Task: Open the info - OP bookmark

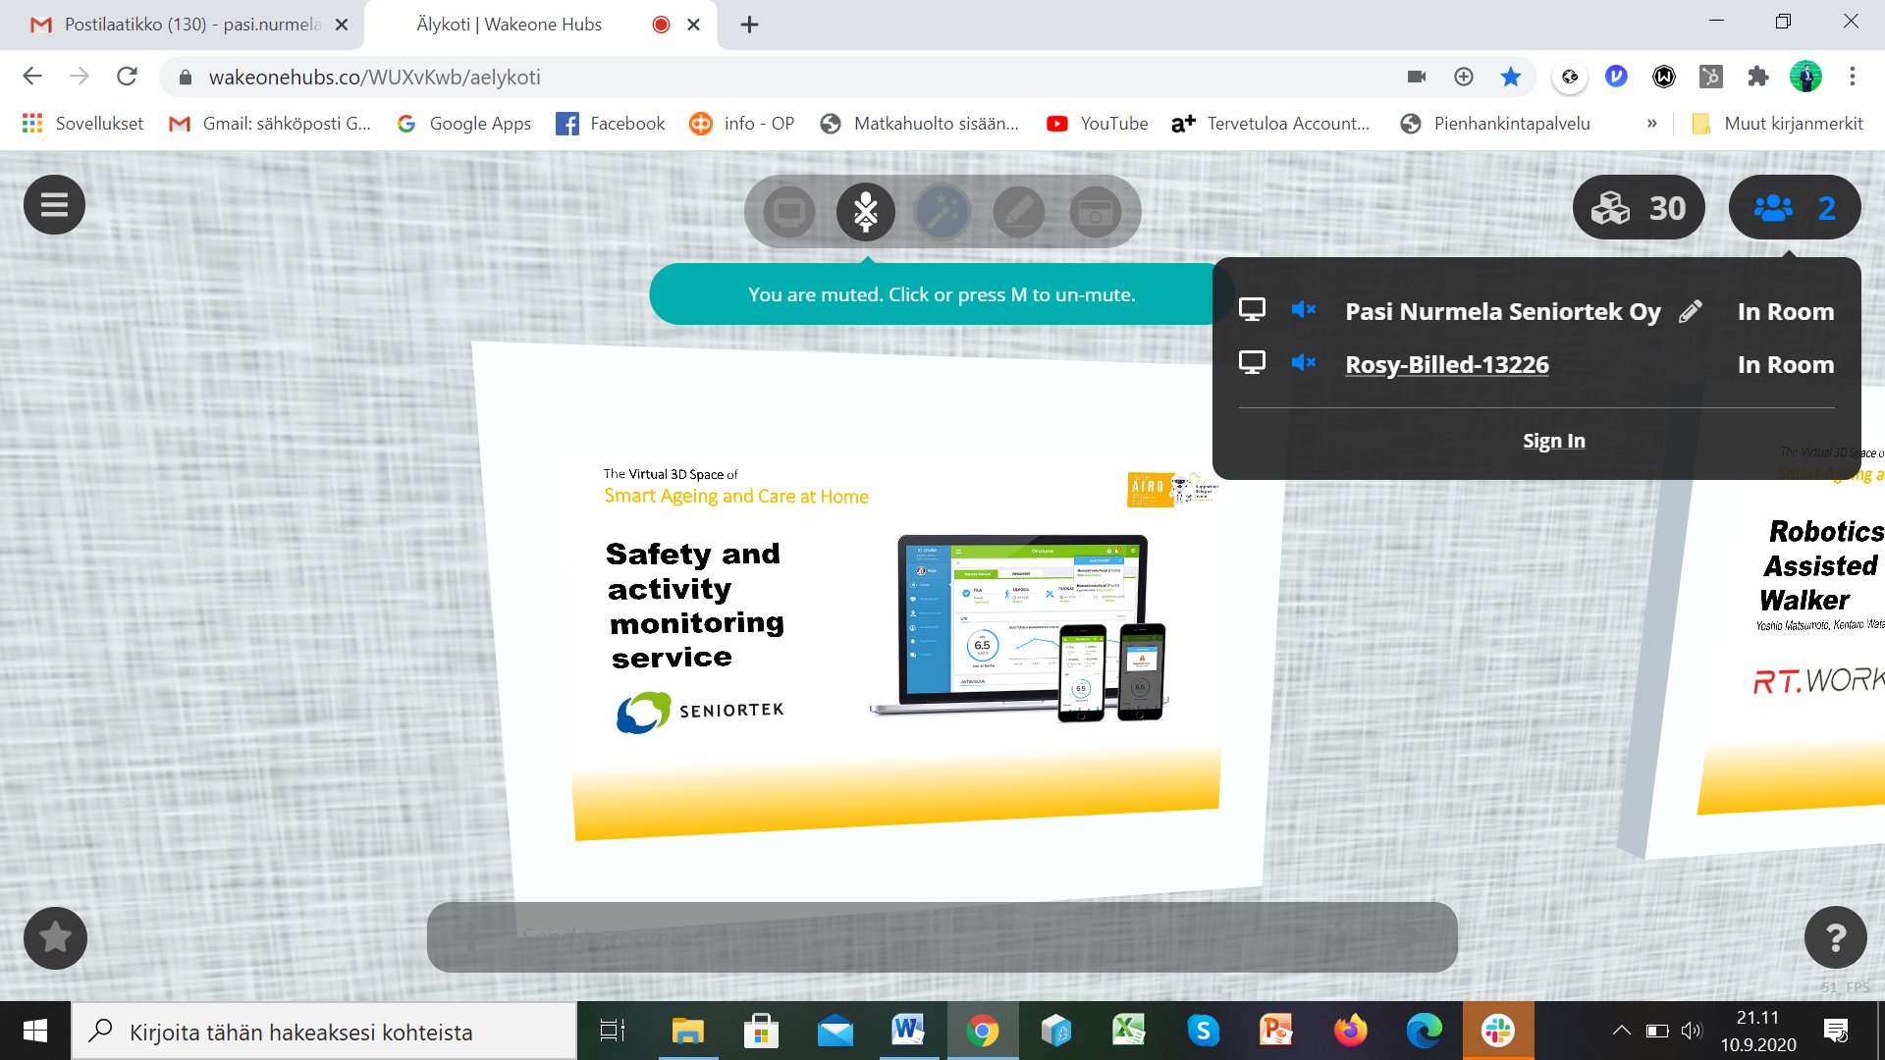Action: point(742,124)
